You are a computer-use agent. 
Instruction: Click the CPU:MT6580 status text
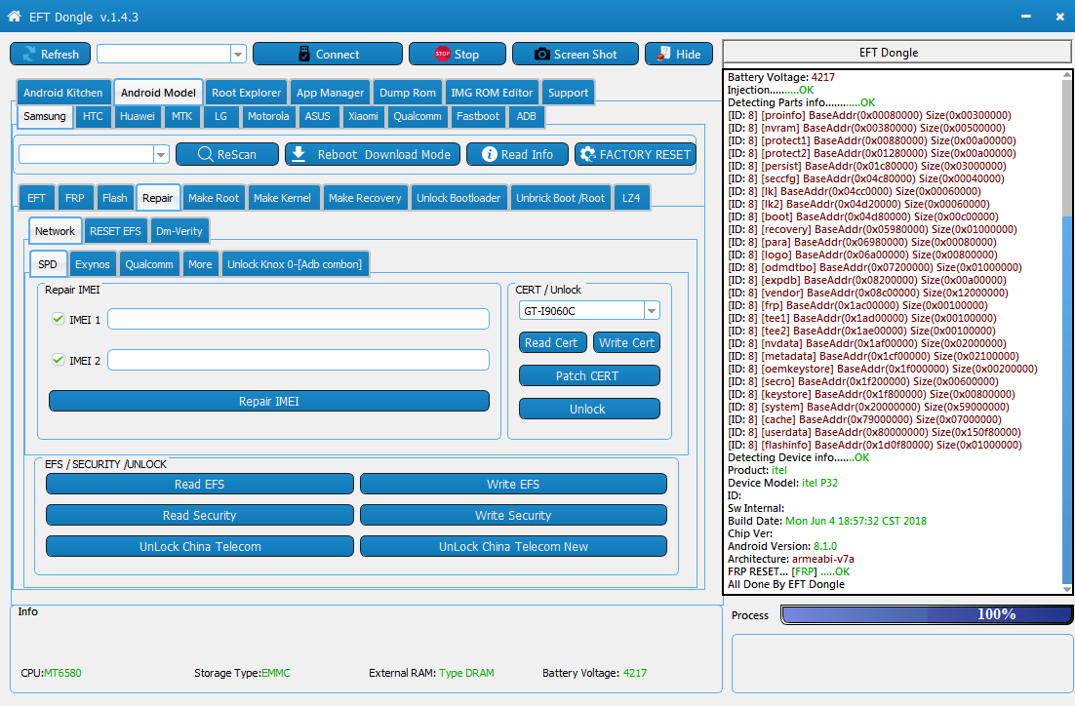pyautogui.click(x=51, y=673)
